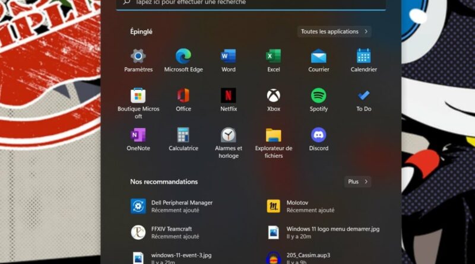Open the Courrier mail app
This screenshot has height=264, width=475.
319,61
